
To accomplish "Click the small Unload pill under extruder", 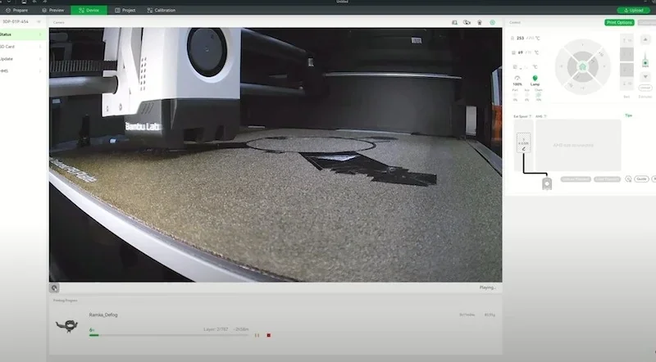I will pos(645,88).
